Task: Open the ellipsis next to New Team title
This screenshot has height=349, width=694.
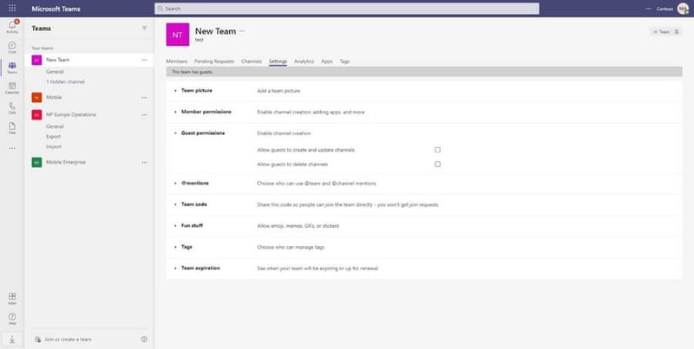Action: click(242, 31)
